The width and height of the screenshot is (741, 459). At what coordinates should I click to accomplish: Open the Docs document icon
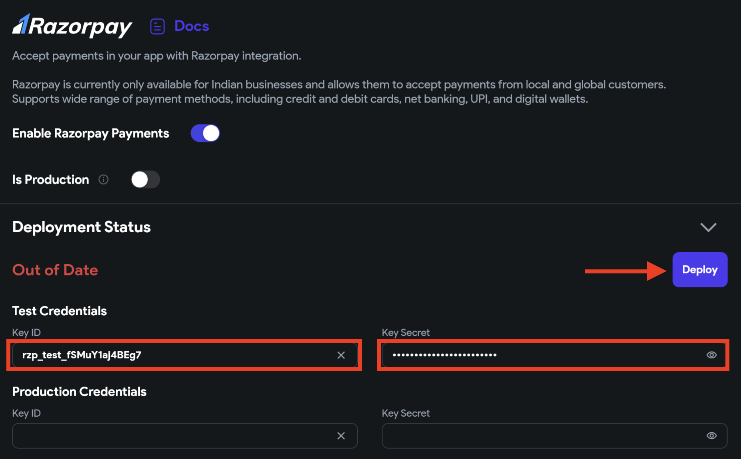point(157,26)
